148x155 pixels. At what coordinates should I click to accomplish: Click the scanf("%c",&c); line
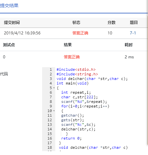tap(78, 125)
